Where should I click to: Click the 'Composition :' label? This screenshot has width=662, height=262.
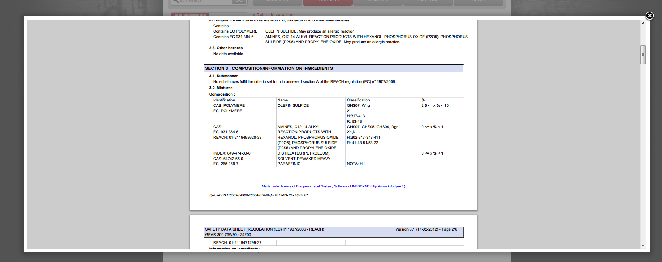coord(222,94)
